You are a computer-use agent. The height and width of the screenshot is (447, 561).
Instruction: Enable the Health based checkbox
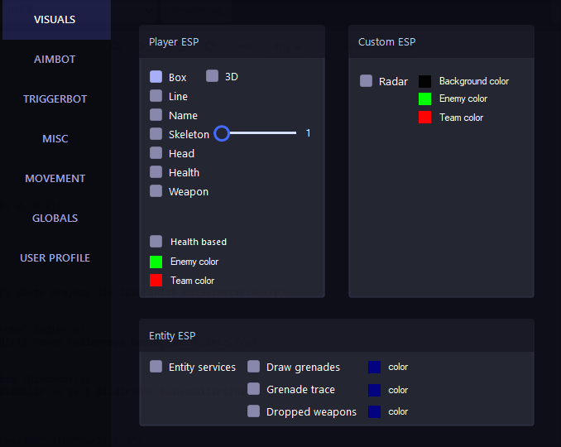(x=156, y=242)
